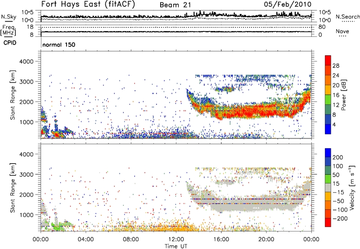Click the "15" velocity colorbar tick
360x249 pixels.
click(336, 184)
